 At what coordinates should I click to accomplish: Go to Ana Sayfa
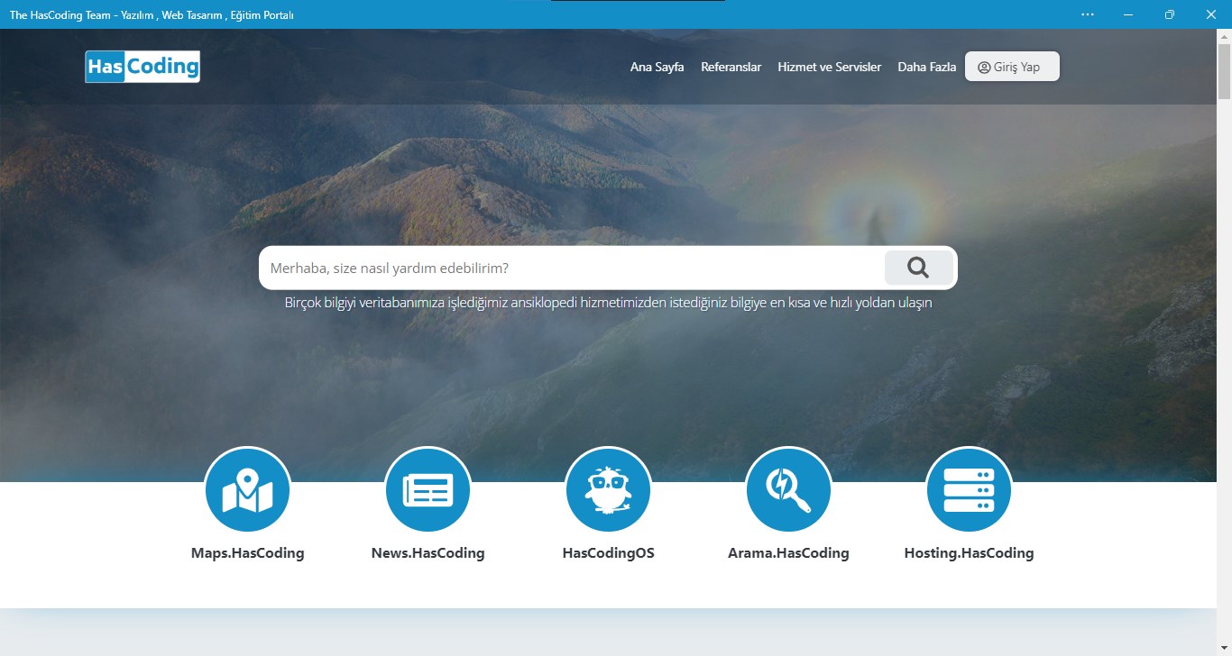point(657,67)
